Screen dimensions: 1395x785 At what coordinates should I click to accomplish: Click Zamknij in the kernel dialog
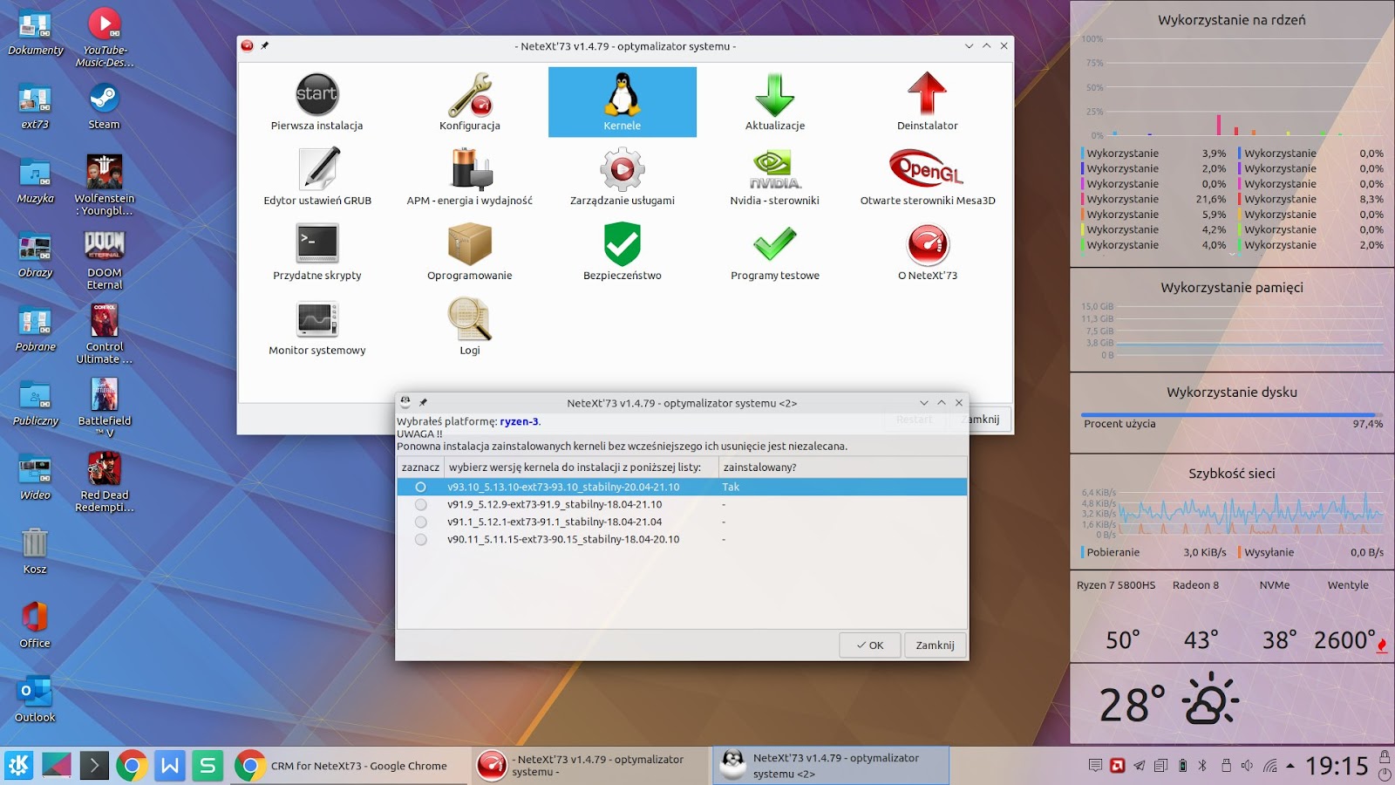pyautogui.click(x=935, y=645)
